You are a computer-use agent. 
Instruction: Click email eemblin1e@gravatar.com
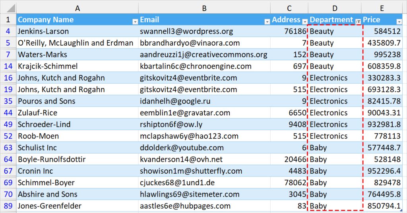pyautogui.click(x=185, y=113)
